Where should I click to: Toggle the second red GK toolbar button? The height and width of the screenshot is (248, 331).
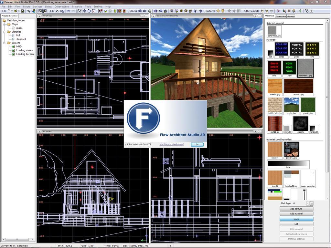point(124,11)
